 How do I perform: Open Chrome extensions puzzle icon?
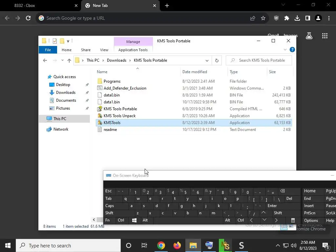point(287,18)
